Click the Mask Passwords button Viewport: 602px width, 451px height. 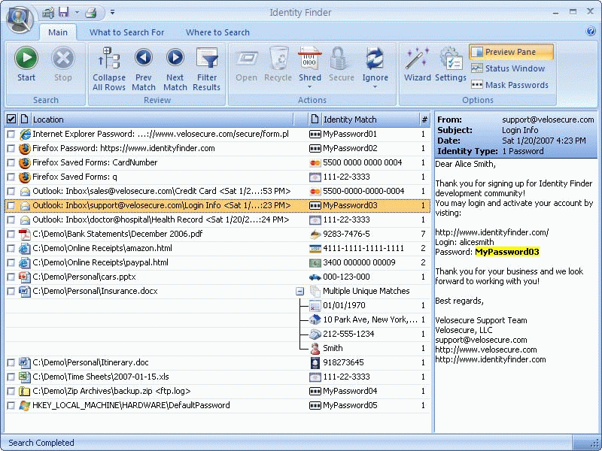[511, 85]
